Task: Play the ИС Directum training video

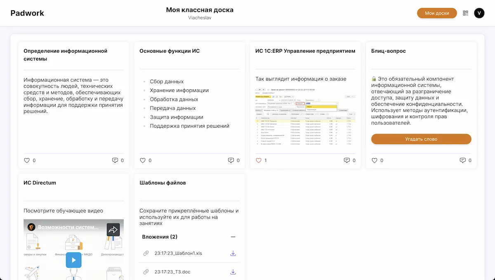Action: point(73,260)
